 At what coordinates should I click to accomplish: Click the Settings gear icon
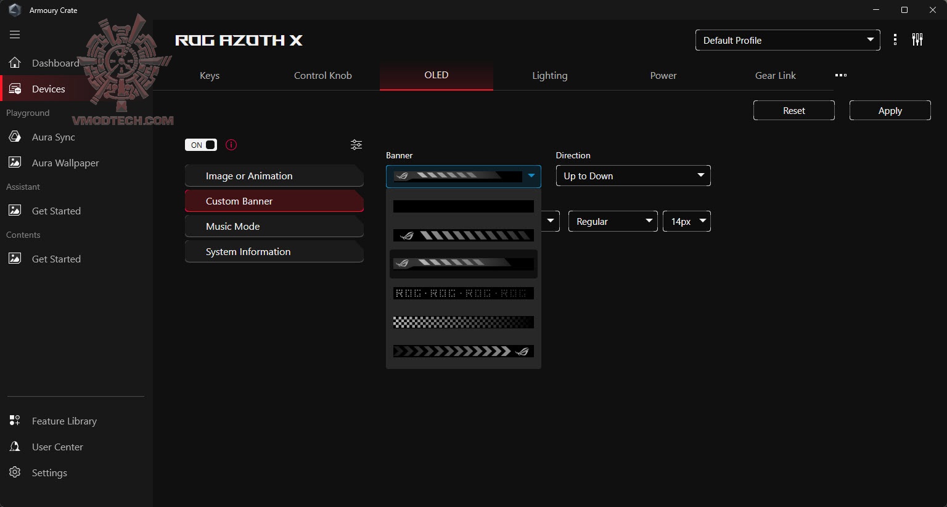click(x=15, y=473)
